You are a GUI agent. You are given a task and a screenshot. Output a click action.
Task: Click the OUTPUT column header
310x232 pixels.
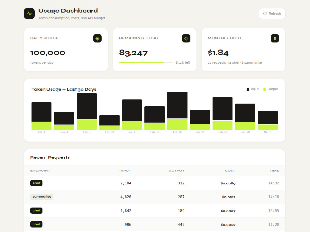point(176,171)
